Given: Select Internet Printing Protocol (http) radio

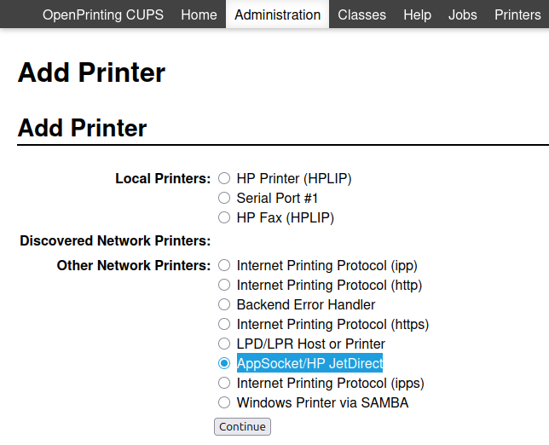Looking at the screenshot, I should [x=224, y=286].
